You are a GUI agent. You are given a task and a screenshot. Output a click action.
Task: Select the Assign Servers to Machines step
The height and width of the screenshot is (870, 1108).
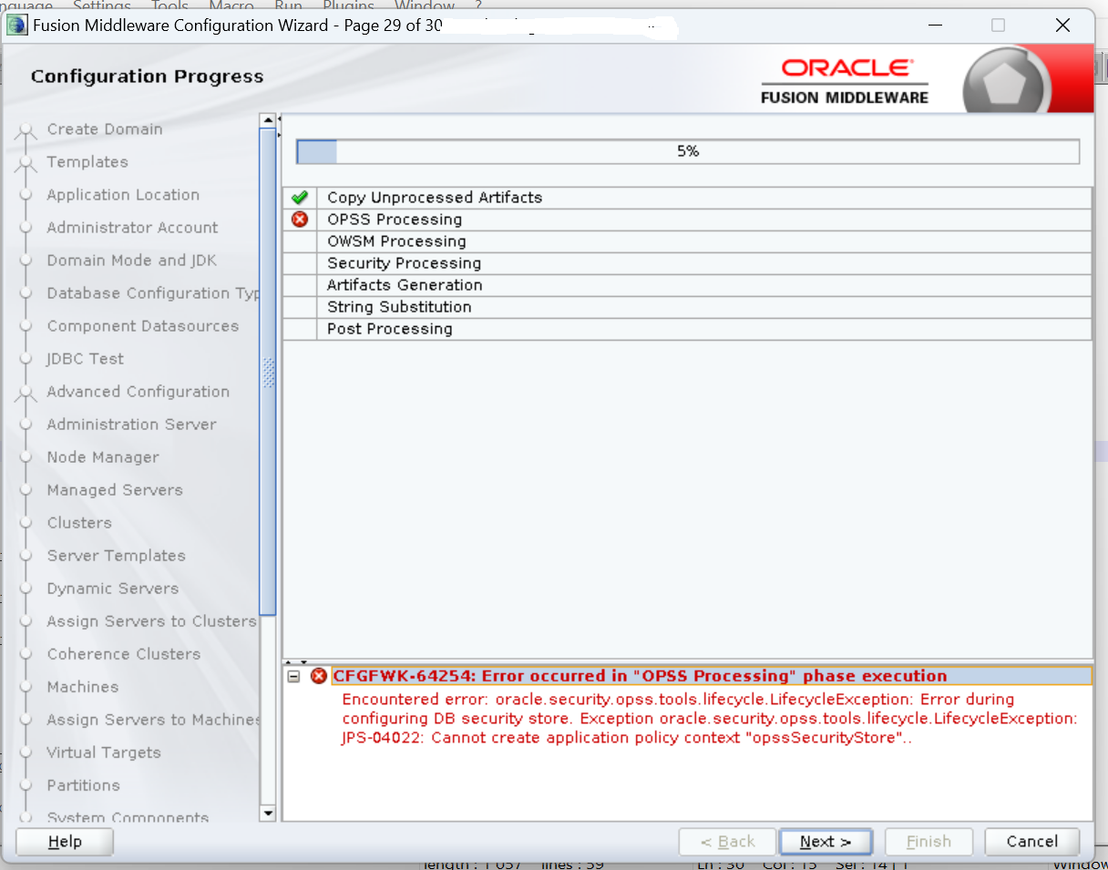pos(153,720)
